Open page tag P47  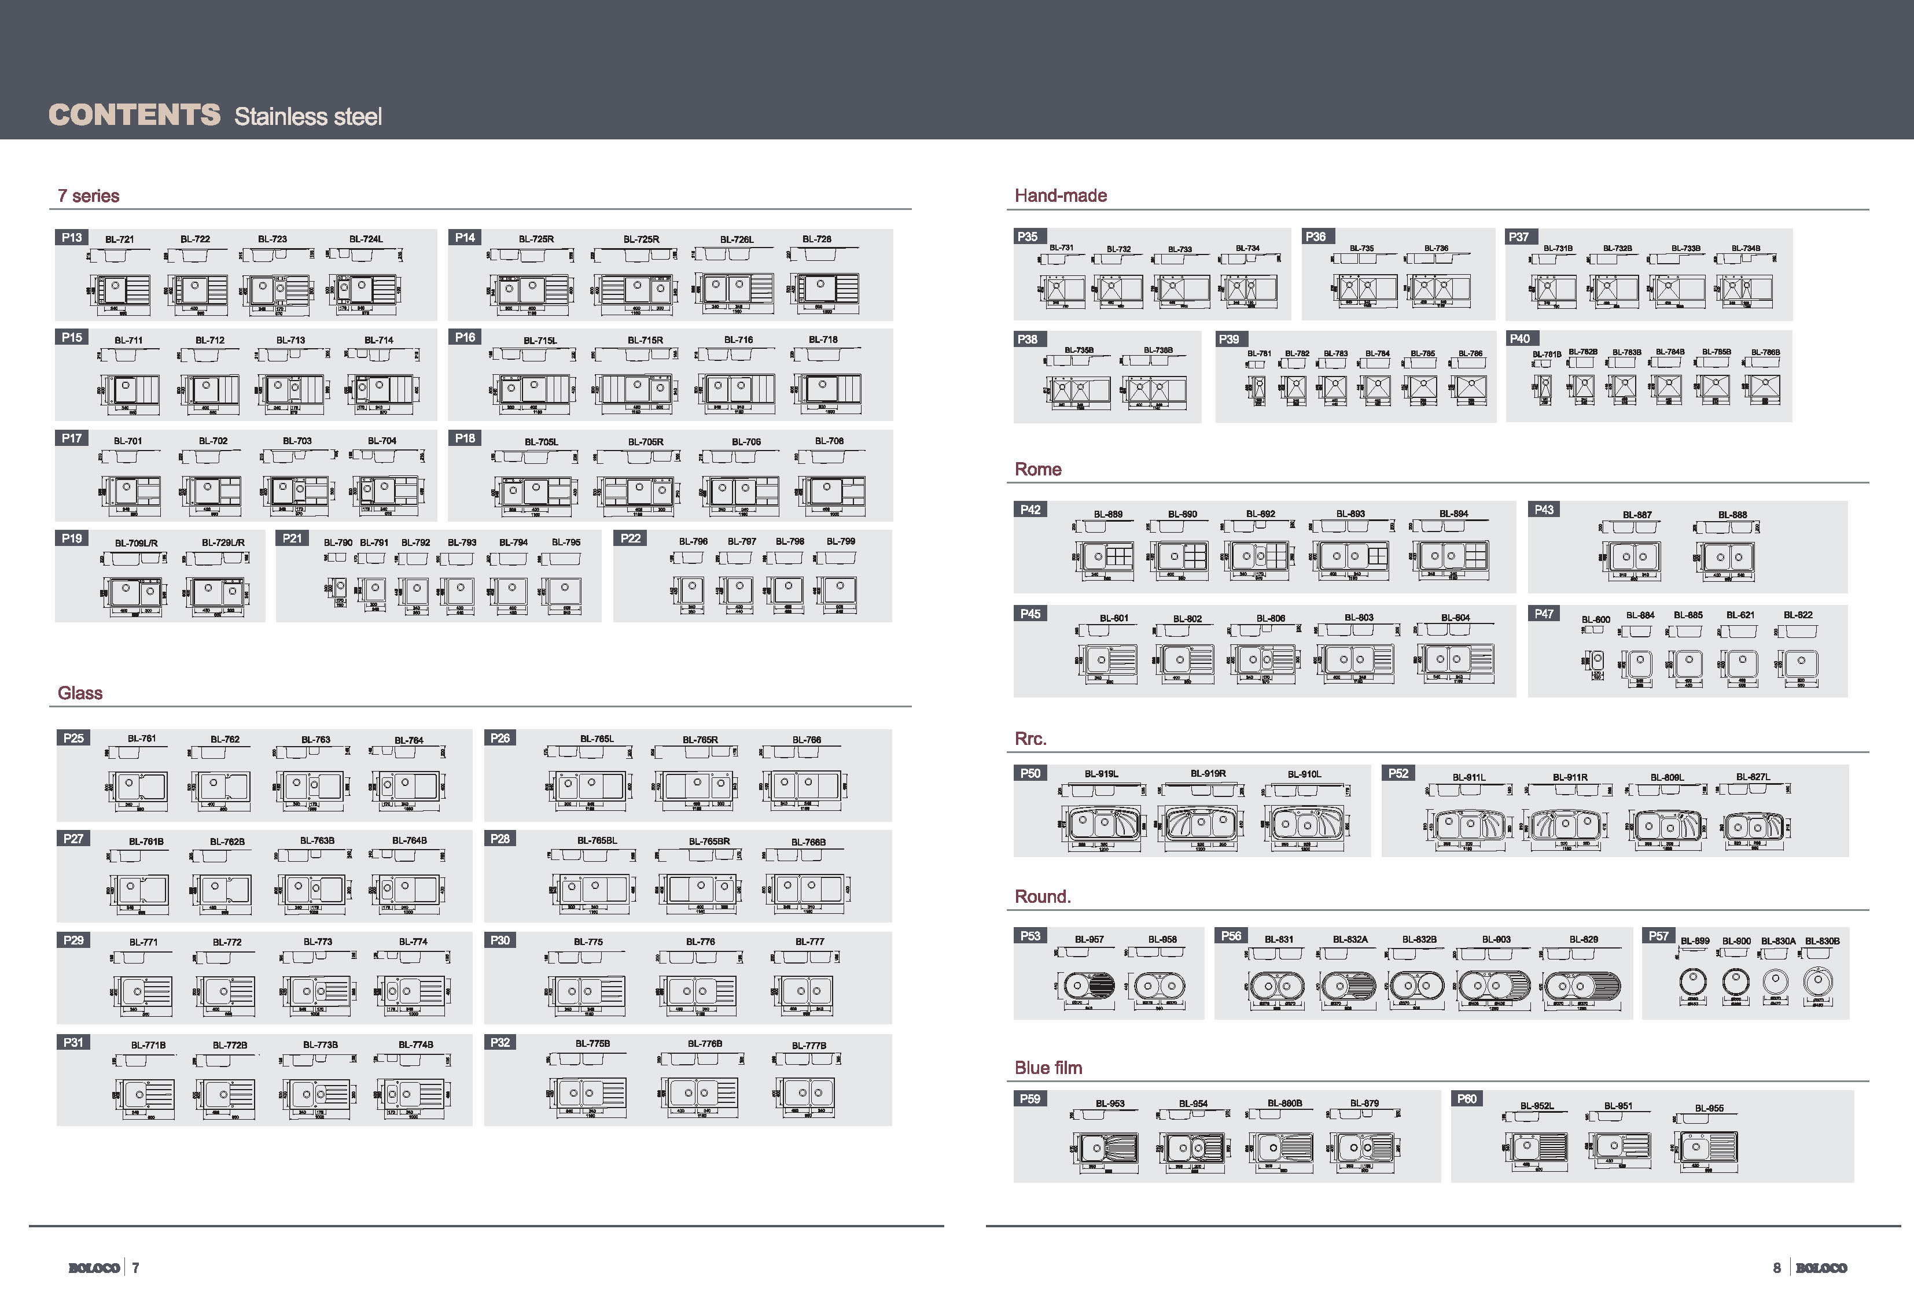[1543, 613]
